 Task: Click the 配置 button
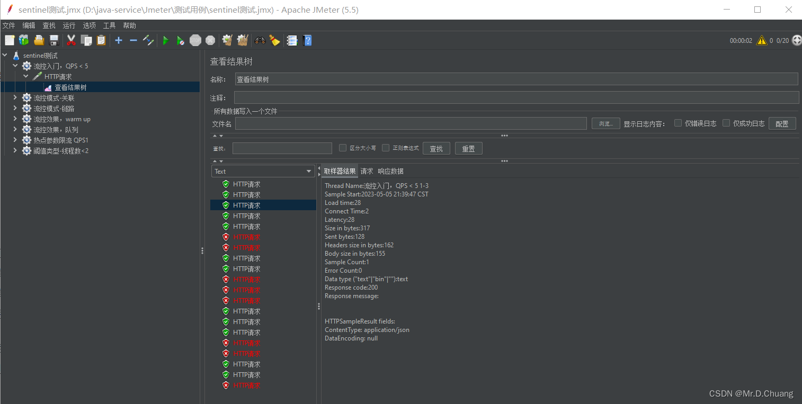(782, 123)
